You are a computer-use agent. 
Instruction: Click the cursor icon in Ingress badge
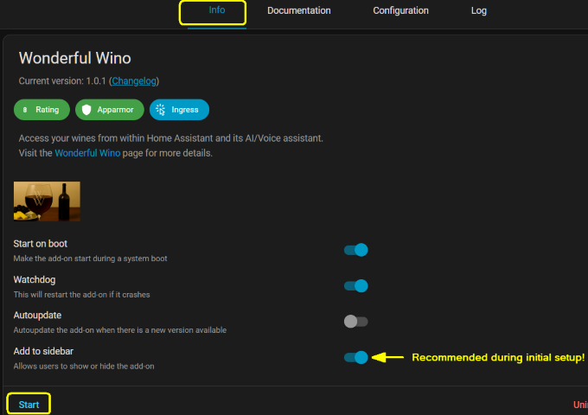click(x=161, y=110)
